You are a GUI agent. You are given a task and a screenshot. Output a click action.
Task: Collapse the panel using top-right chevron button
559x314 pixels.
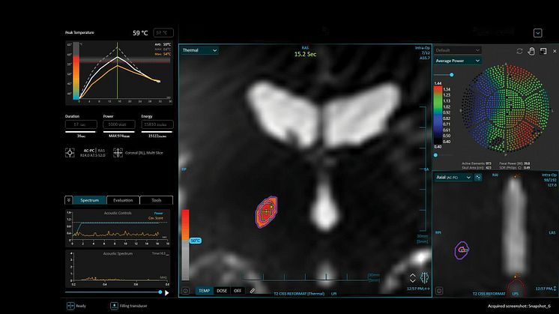click(537, 33)
